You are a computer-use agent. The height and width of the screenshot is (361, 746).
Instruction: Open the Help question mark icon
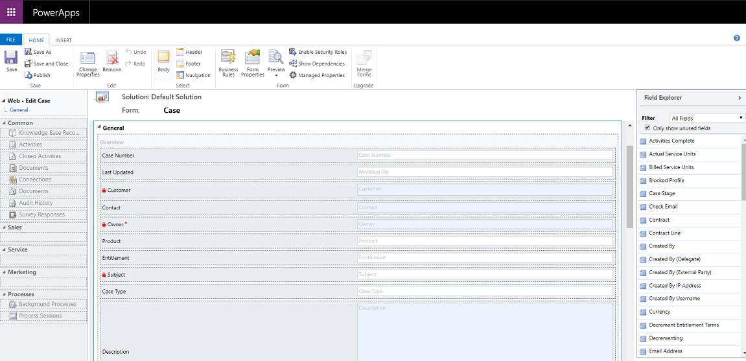pyautogui.click(x=737, y=38)
